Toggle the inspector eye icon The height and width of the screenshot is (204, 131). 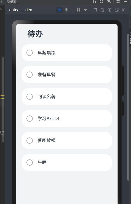coord(60,10)
